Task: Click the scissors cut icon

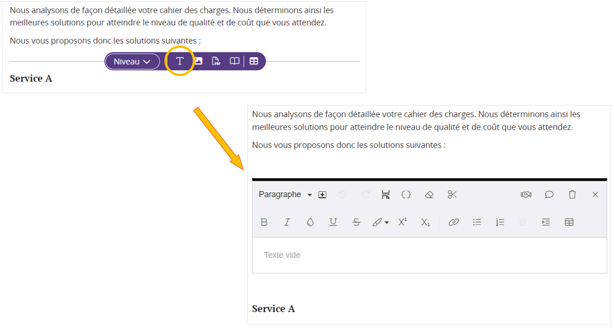Action: [453, 195]
